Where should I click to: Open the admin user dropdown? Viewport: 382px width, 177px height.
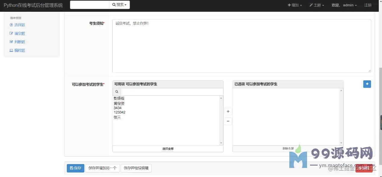click(344, 5)
